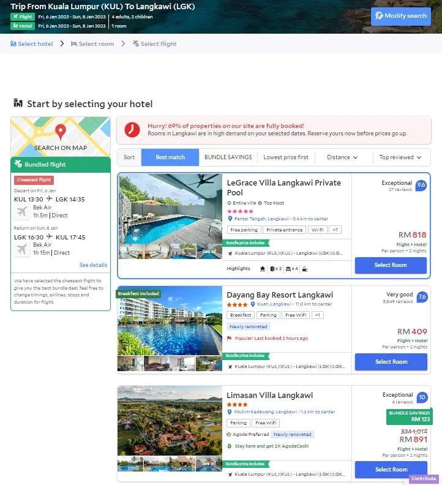Open the LeGrace Villa main pool photo
The image size is (442, 485).
point(170,209)
